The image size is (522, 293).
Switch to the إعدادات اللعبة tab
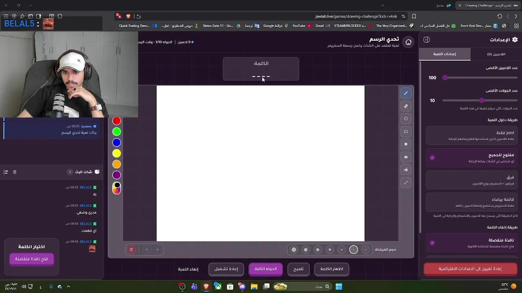pyautogui.click(x=445, y=54)
